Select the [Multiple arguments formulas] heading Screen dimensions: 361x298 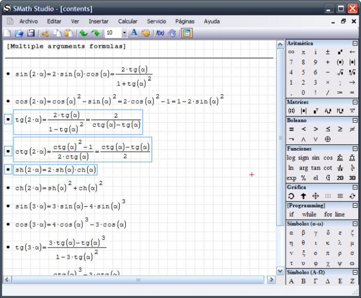[66, 46]
